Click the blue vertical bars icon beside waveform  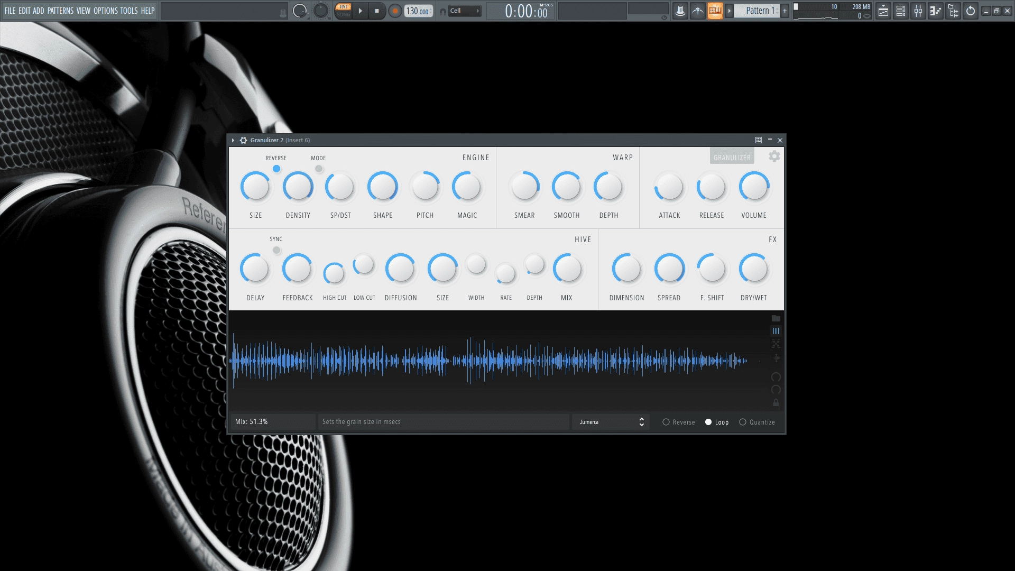(x=776, y=331)
